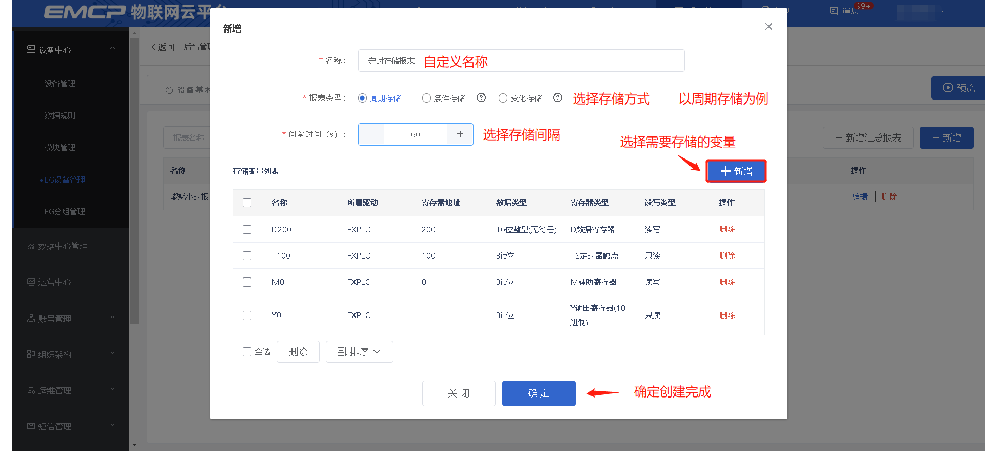Click the 寄存器地址 column header

(441, 203)
